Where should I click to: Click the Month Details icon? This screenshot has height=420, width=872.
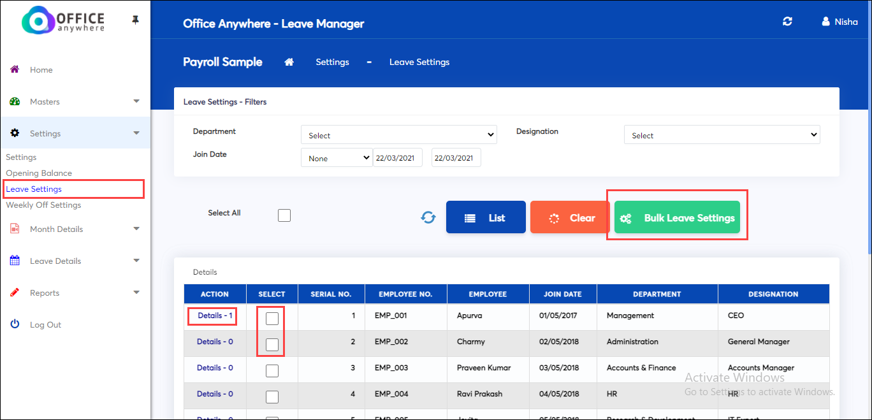tap(15, 229)
